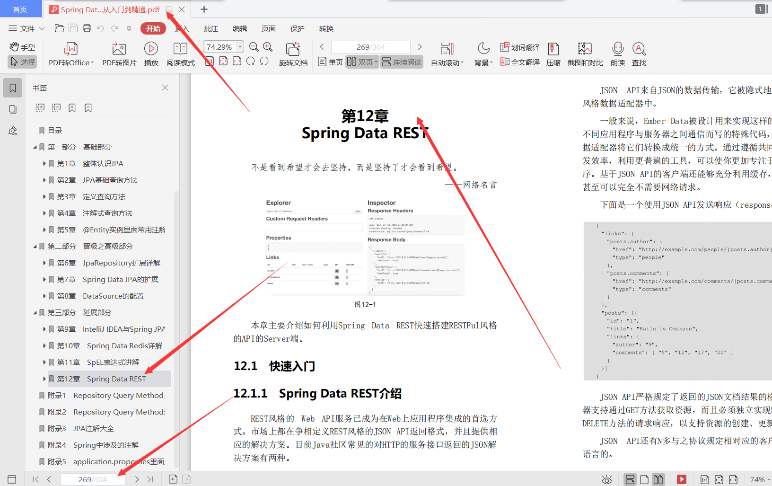Undo the last action
Viewport: 772px width, 486px height.
click(x=100, y=28)
